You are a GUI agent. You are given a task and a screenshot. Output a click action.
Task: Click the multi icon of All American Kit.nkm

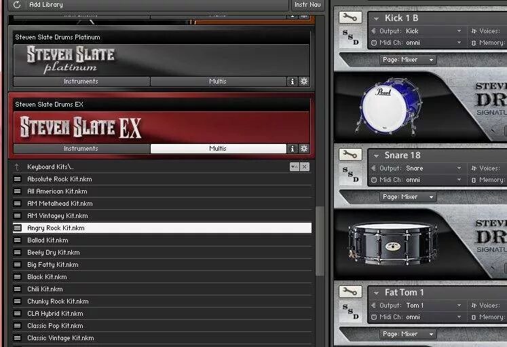tap(17, 191)
